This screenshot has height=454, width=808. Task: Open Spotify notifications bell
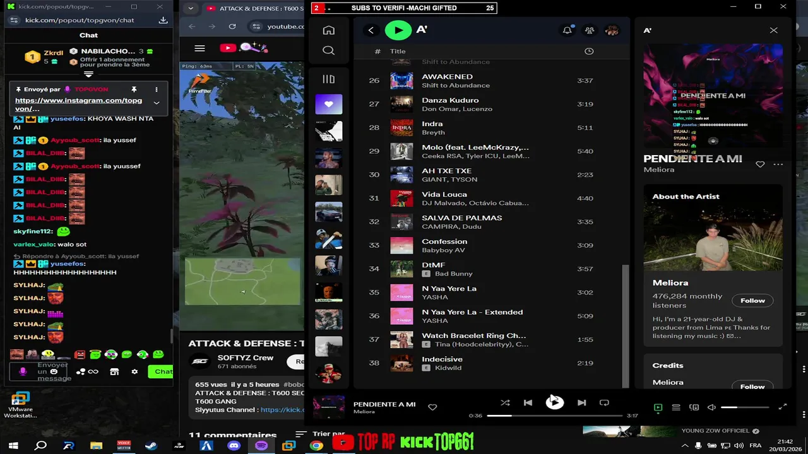pos(567,30)
